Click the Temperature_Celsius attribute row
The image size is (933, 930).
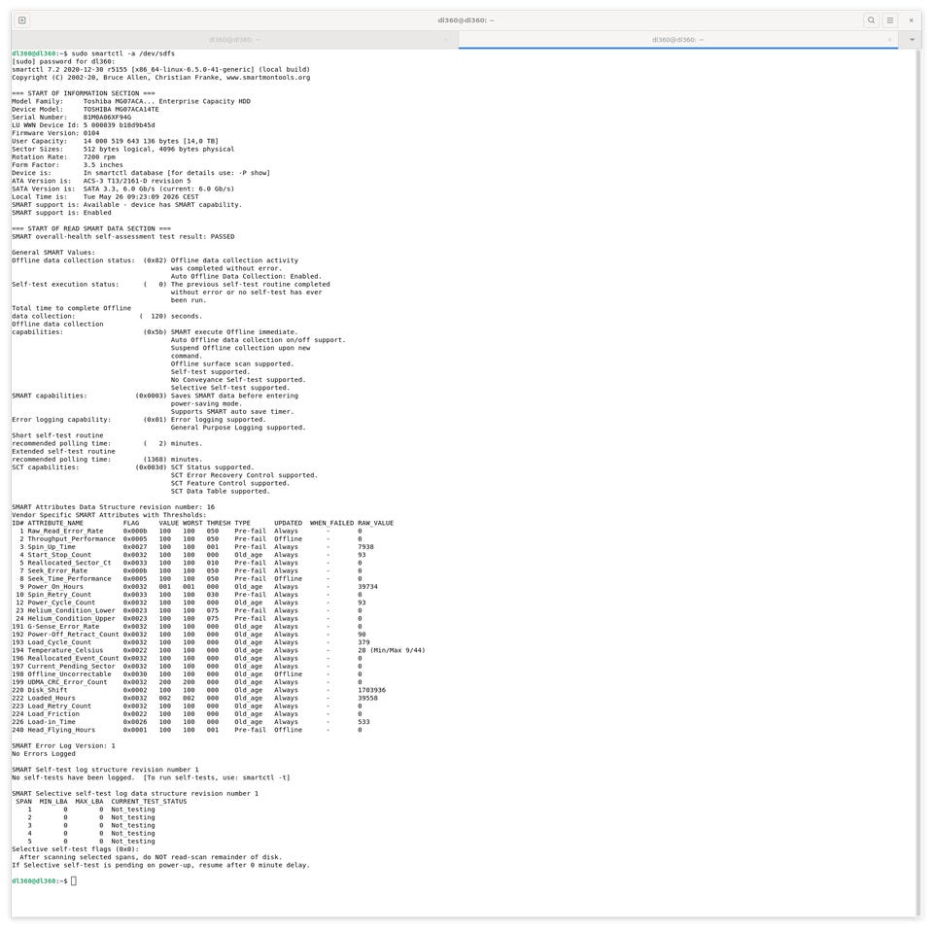click(x=219, y=650)
